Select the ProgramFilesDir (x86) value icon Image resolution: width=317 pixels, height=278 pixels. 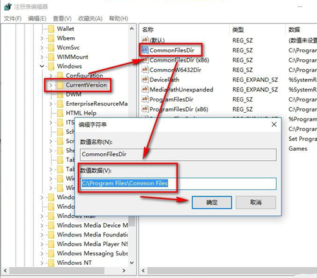(x=145, y=109)
